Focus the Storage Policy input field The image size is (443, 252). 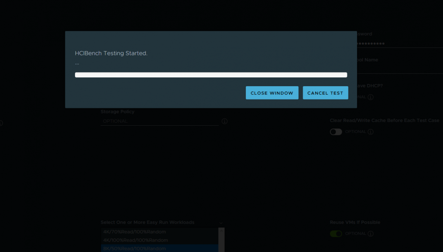(x=159, y=121)
